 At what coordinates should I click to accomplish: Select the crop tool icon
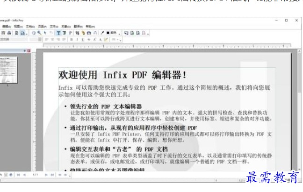click(77, 33)
